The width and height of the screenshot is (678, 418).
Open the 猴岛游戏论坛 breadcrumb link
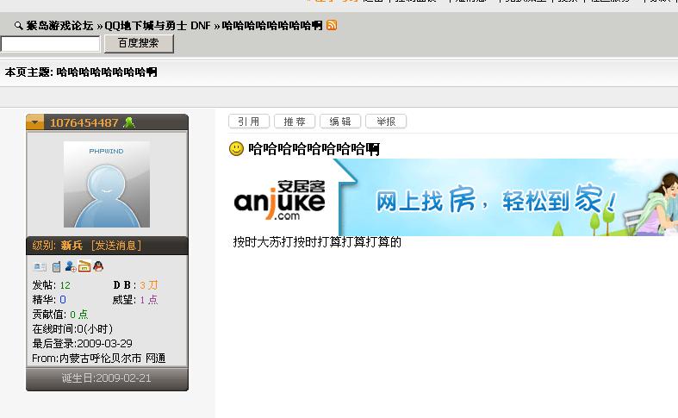pos(59,26)
